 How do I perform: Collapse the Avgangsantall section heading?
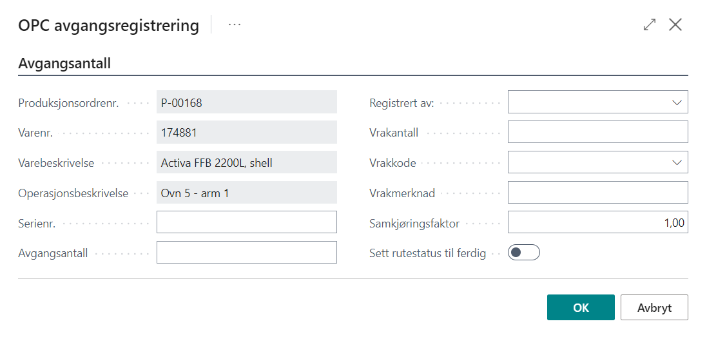[x=64, y=64]
